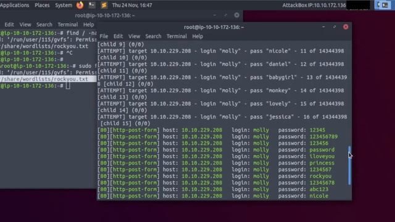Click the attempt line with pass "lovely"
This screenshot has height=222, width=395.
coord(221,104)
